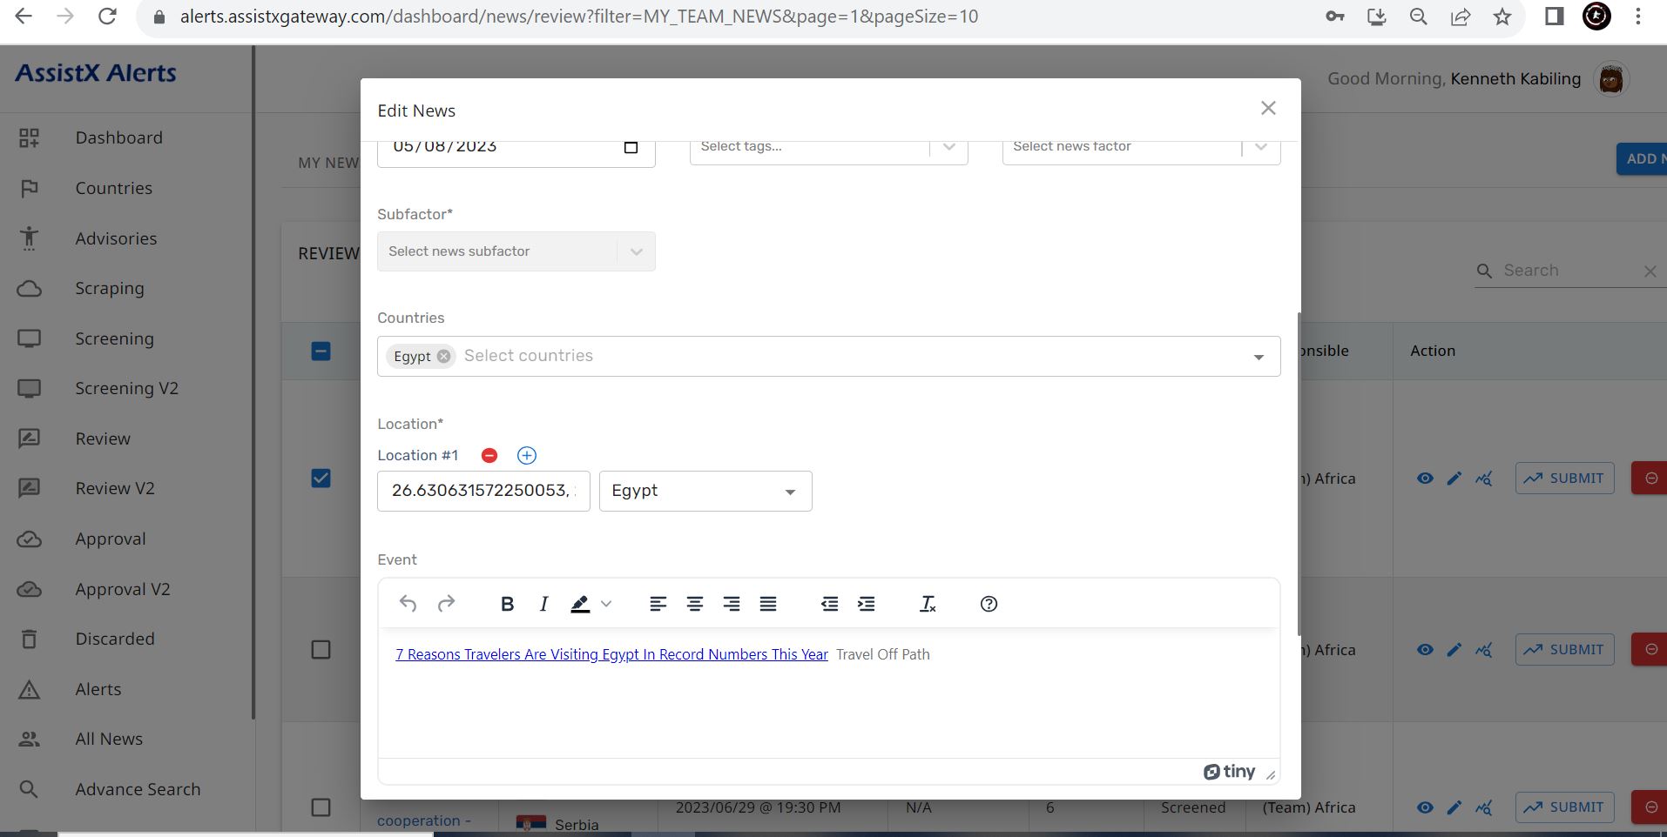Click the Location #1 coordinates field
1667x837 pixels.
[x=483, y=492]
